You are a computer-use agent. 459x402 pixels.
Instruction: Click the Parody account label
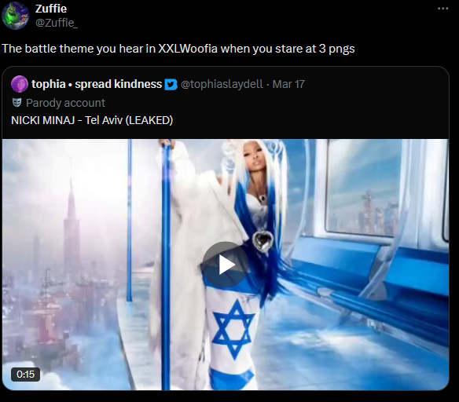65,103
